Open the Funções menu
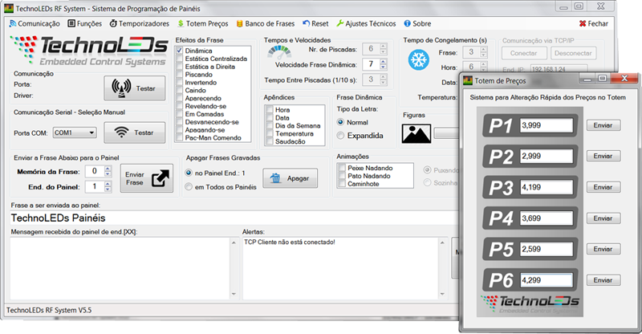 click(85, 24)
